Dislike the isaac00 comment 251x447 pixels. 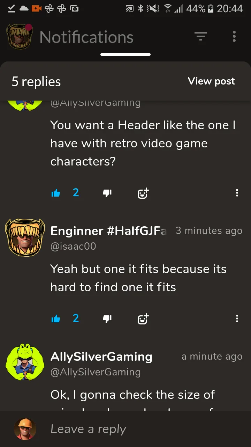(107, 318)
